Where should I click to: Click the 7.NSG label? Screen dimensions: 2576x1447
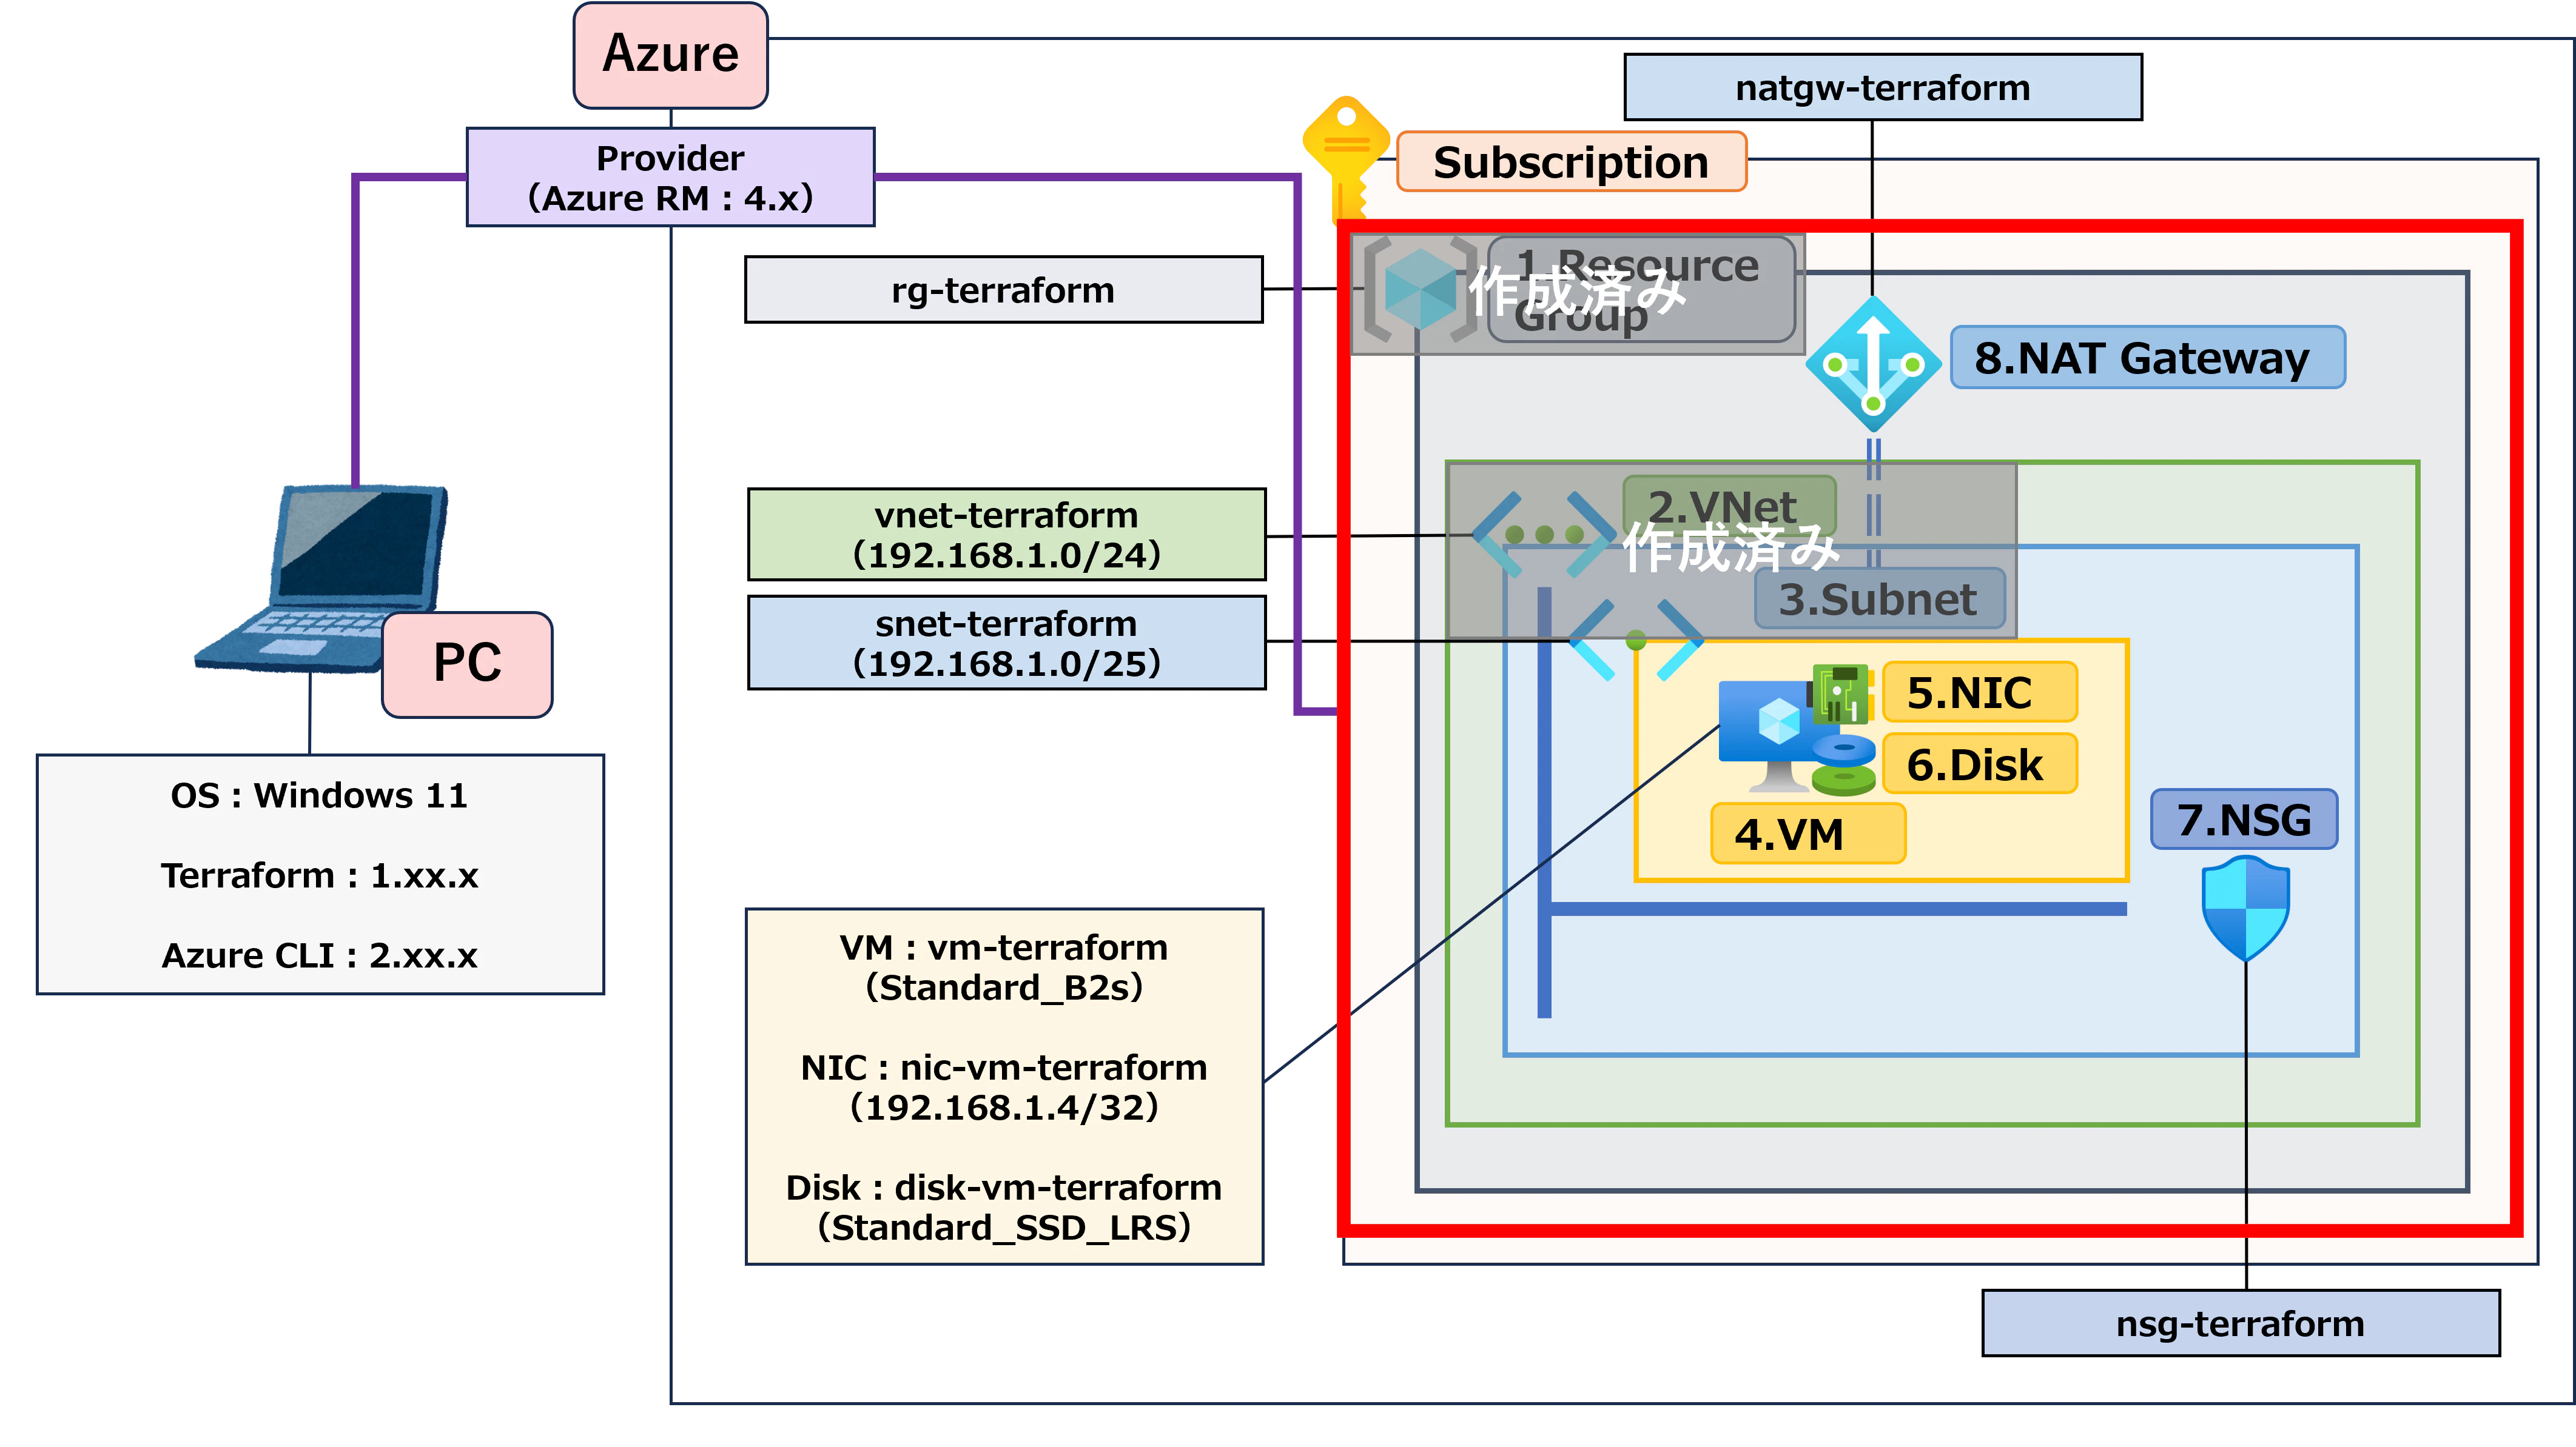pyautogui.click(x=2244, y=820)
